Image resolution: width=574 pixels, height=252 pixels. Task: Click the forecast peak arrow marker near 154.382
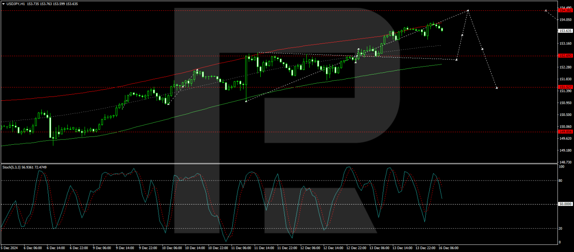(x=468, y=10)
